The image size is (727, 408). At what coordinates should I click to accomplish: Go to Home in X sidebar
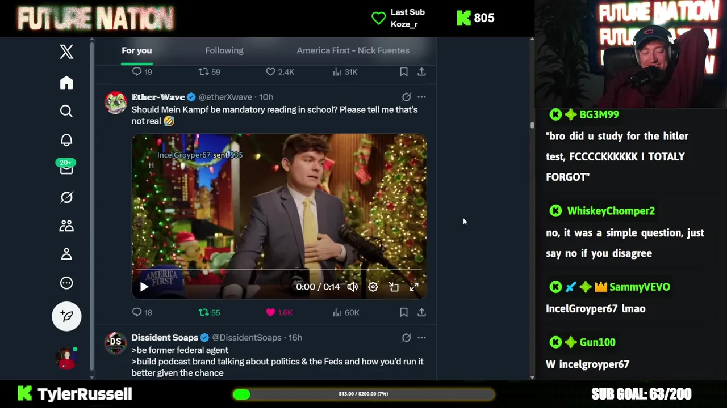tap(66, 83)
